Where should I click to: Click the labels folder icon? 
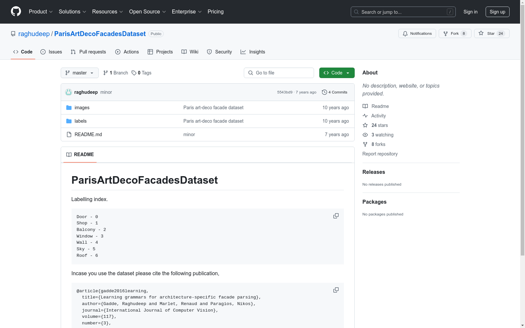click(69, 121)
